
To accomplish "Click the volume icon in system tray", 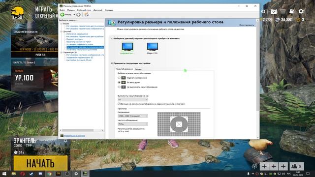I will 283,174.
